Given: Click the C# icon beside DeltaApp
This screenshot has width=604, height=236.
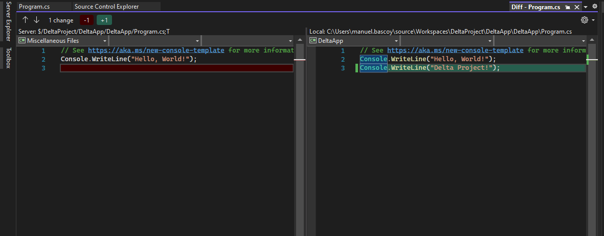Looking at the screenshot, I should (313, 40).
